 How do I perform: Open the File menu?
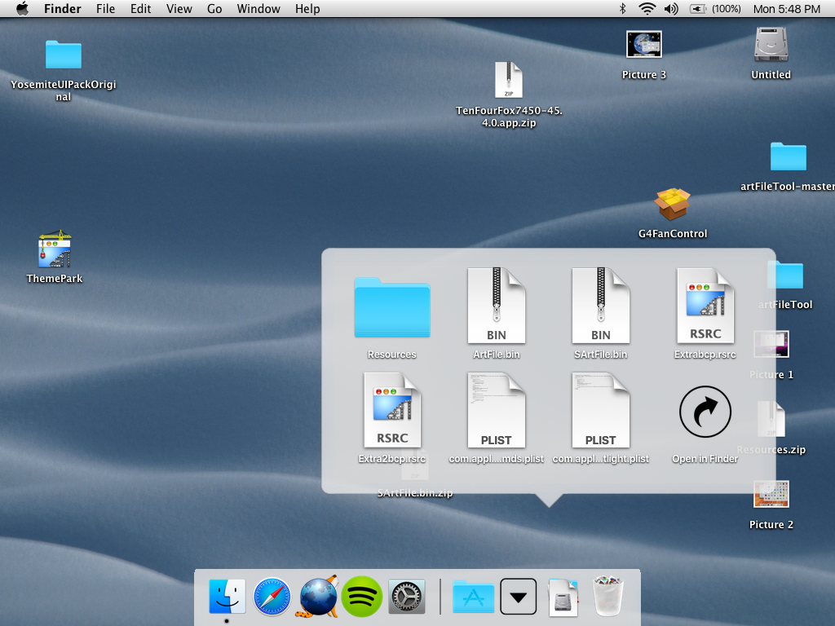click(105, 9)
